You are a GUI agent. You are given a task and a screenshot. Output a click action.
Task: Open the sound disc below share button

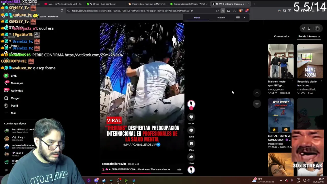point(191,170)
